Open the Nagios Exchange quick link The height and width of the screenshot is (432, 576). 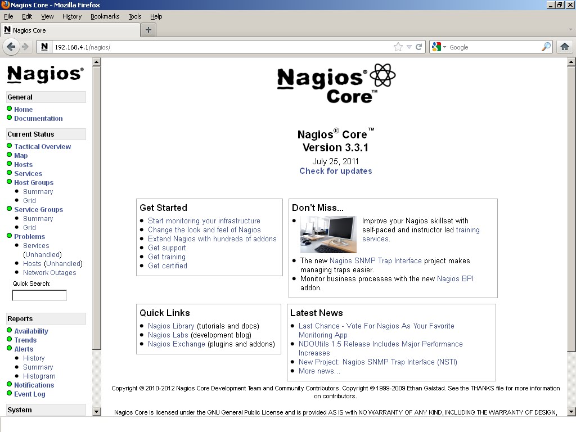point(176,344)
